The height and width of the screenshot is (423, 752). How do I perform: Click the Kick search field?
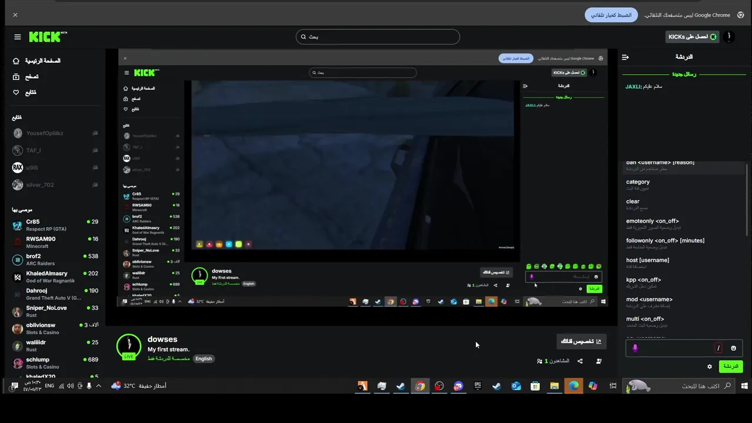coord(378,36)
